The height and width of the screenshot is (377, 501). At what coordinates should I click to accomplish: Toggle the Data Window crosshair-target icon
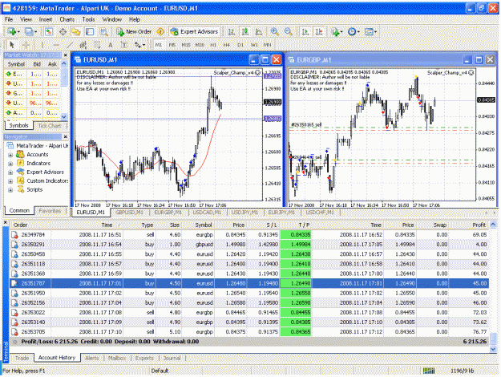click(x=63, y=31)
